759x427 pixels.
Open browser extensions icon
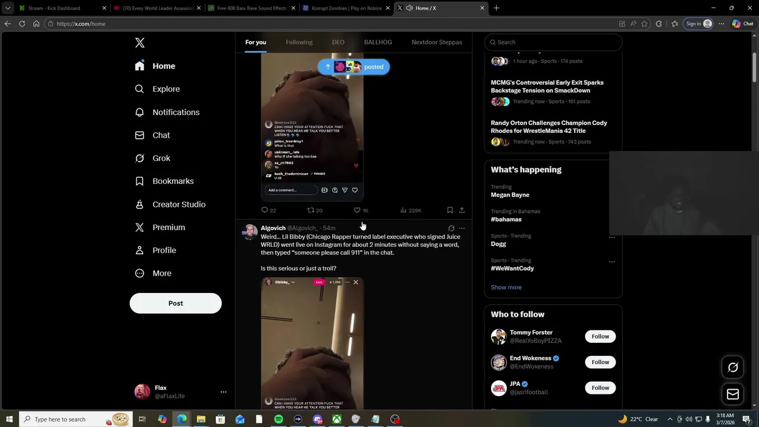tap(659, 24)
